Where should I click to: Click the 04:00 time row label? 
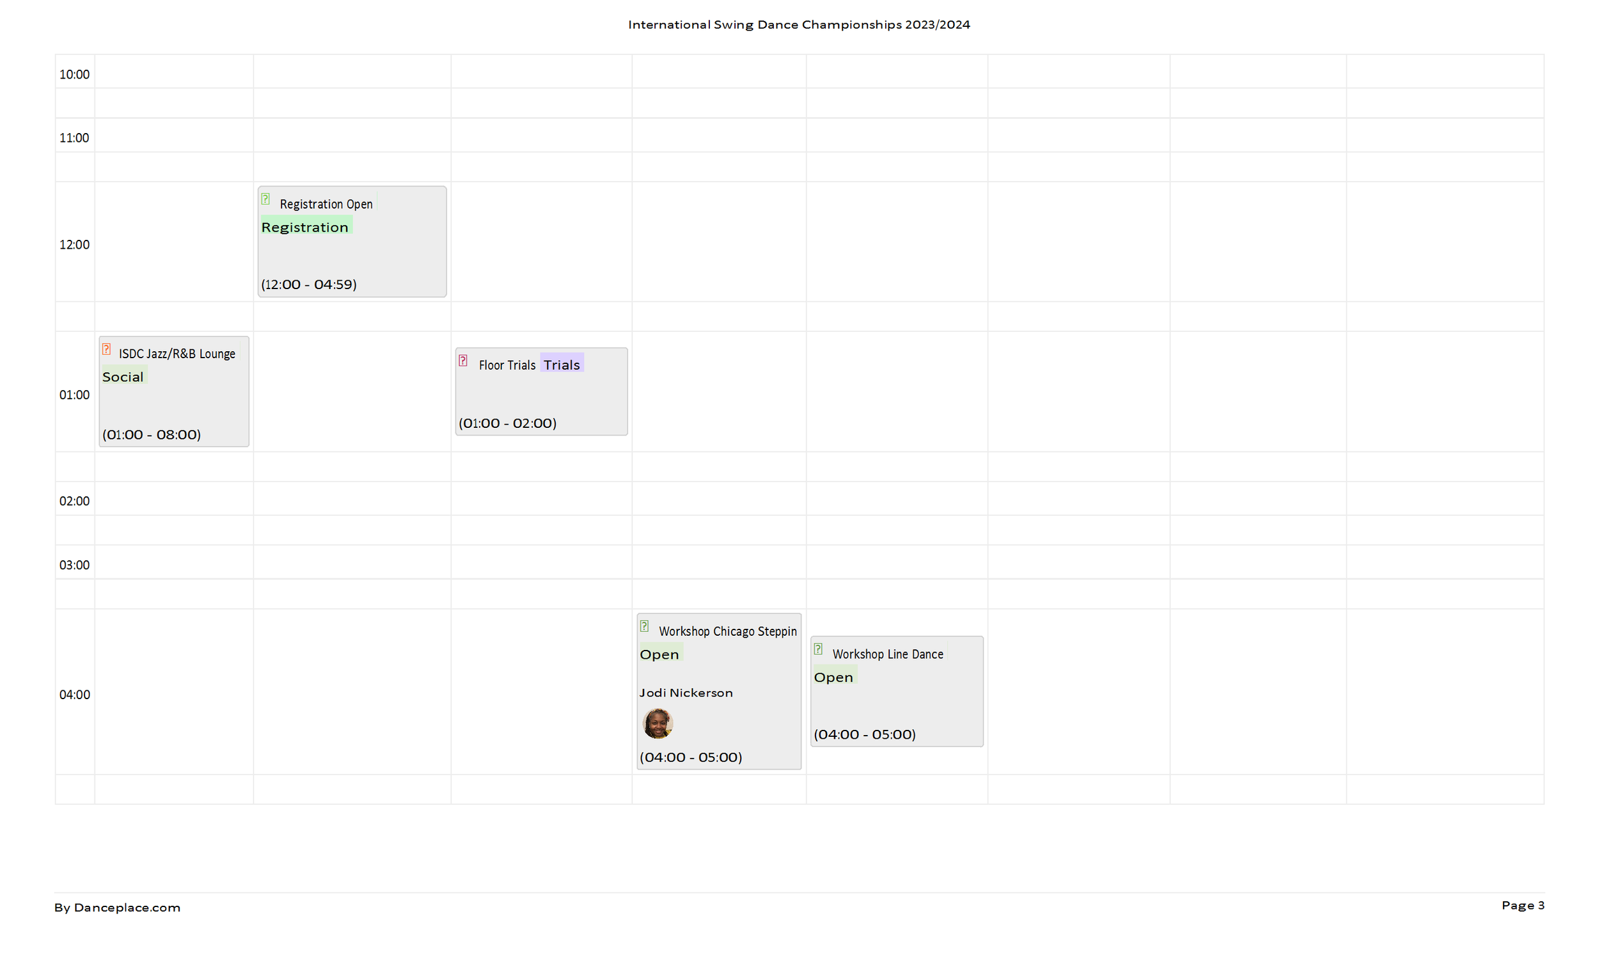coord(75,695)
